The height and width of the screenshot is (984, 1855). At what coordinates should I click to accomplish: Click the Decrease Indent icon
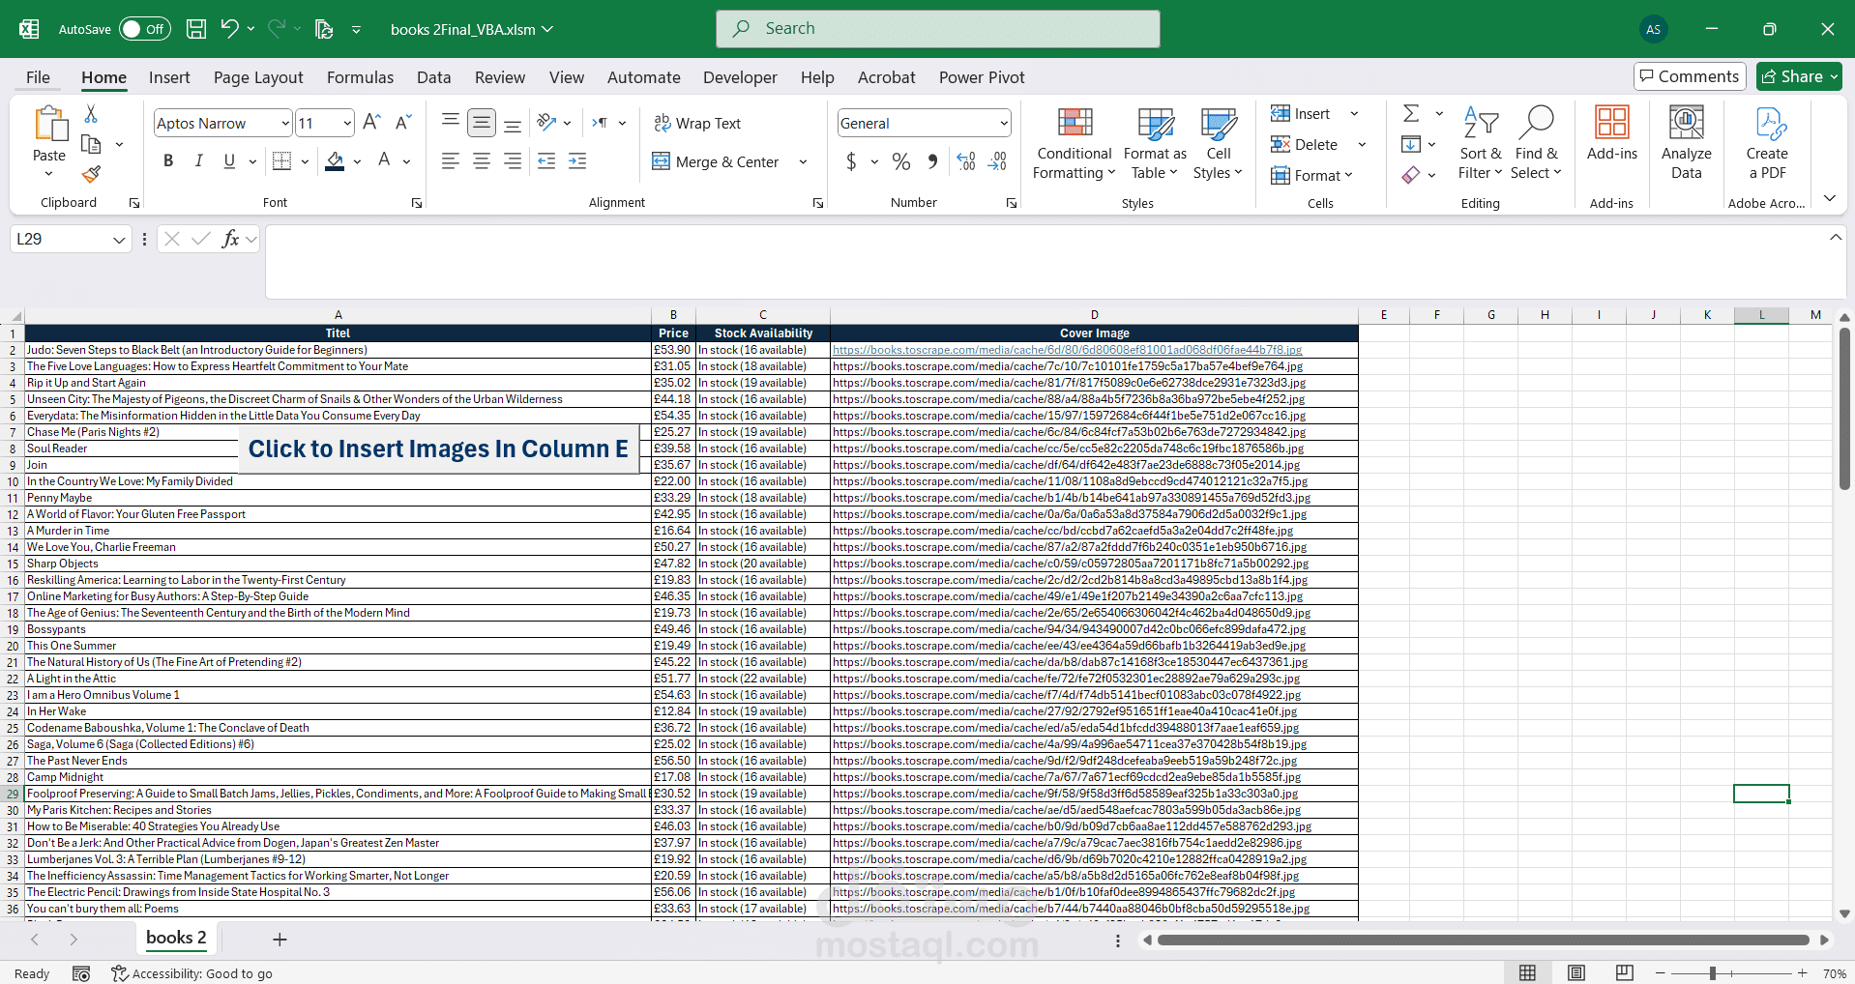click(x=546, y=161)
